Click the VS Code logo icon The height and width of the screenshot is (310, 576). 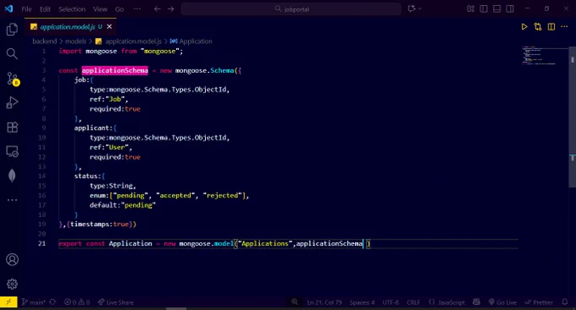coord(8,8)
